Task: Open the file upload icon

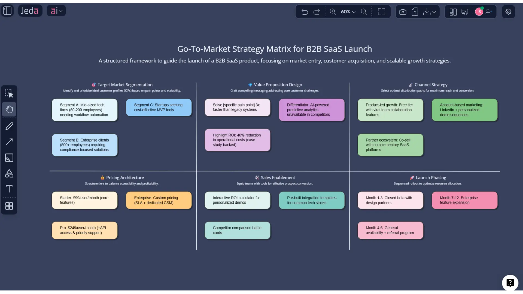Action: coord(415,12)
